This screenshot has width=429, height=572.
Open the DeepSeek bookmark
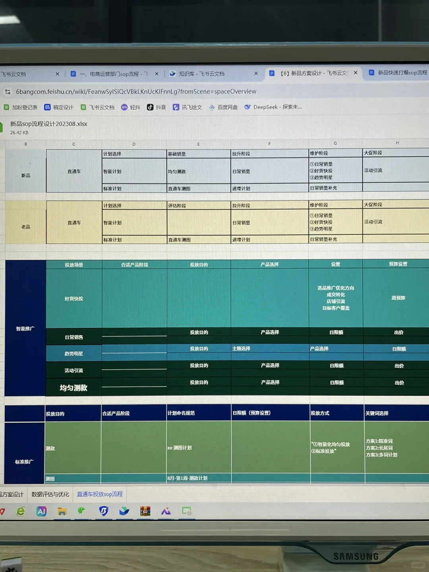[x=273, y=107]
